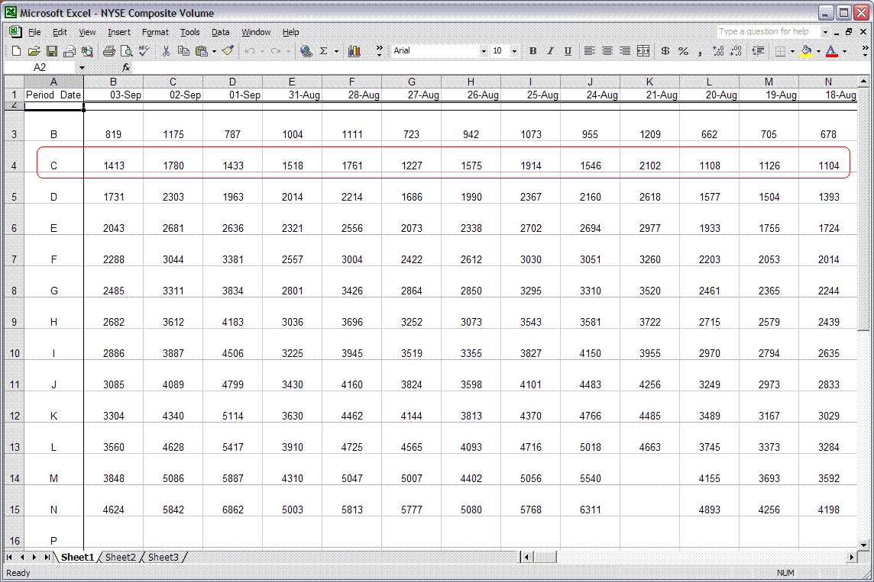Expand the Name Box dropdown arrow
Viewport: 874px width, 582px height.
tap(82, 67)
